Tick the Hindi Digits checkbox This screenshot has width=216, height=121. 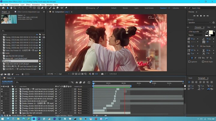pyautogui.click(x=203, y=62)
